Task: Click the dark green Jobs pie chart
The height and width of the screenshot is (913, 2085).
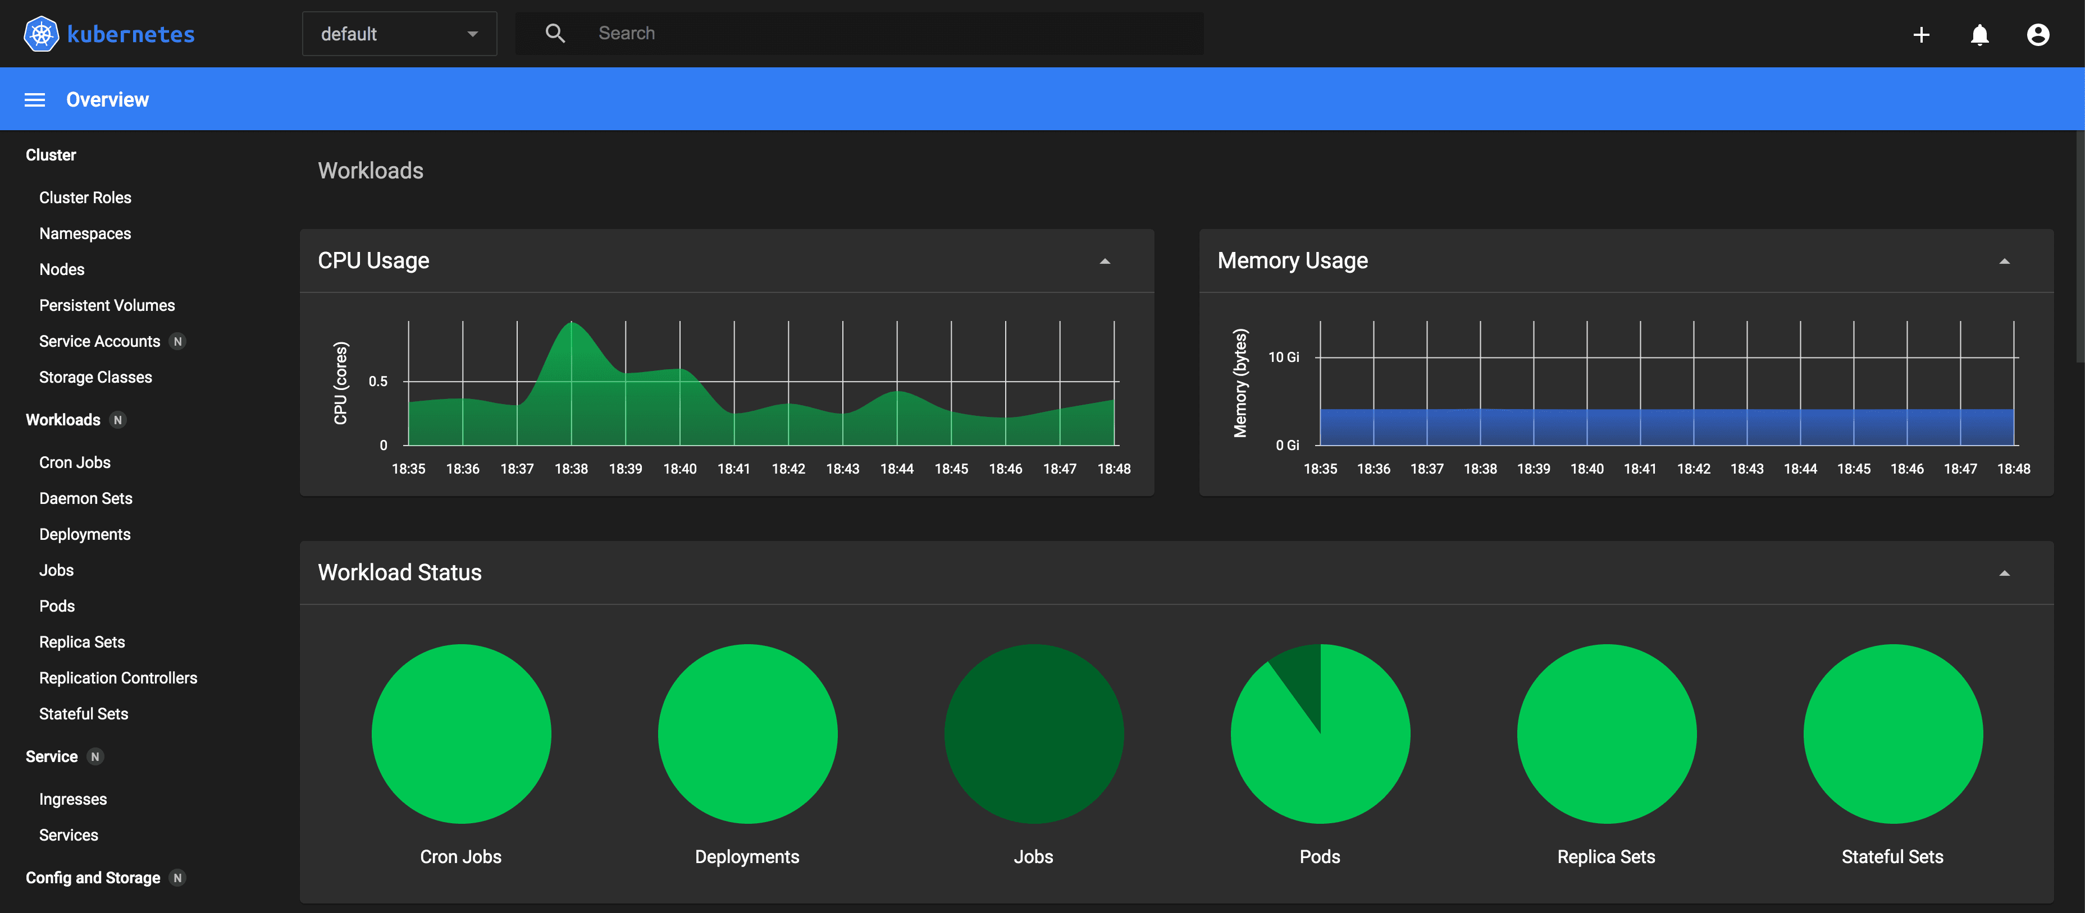Action: point(1034,733)
